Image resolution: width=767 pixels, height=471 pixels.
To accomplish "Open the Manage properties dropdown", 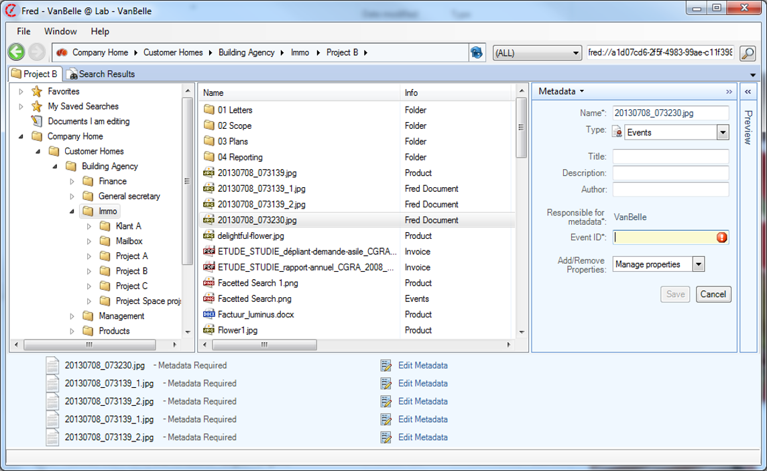I will coord(699,264).
